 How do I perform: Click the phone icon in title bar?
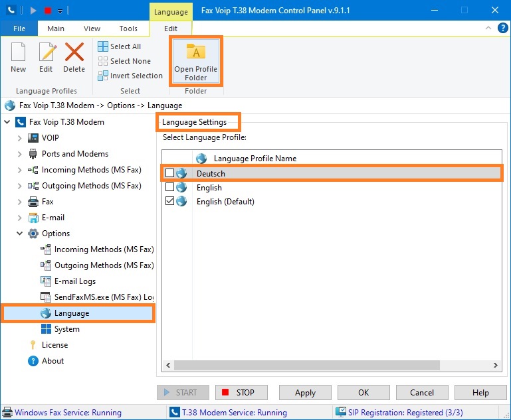11,11
